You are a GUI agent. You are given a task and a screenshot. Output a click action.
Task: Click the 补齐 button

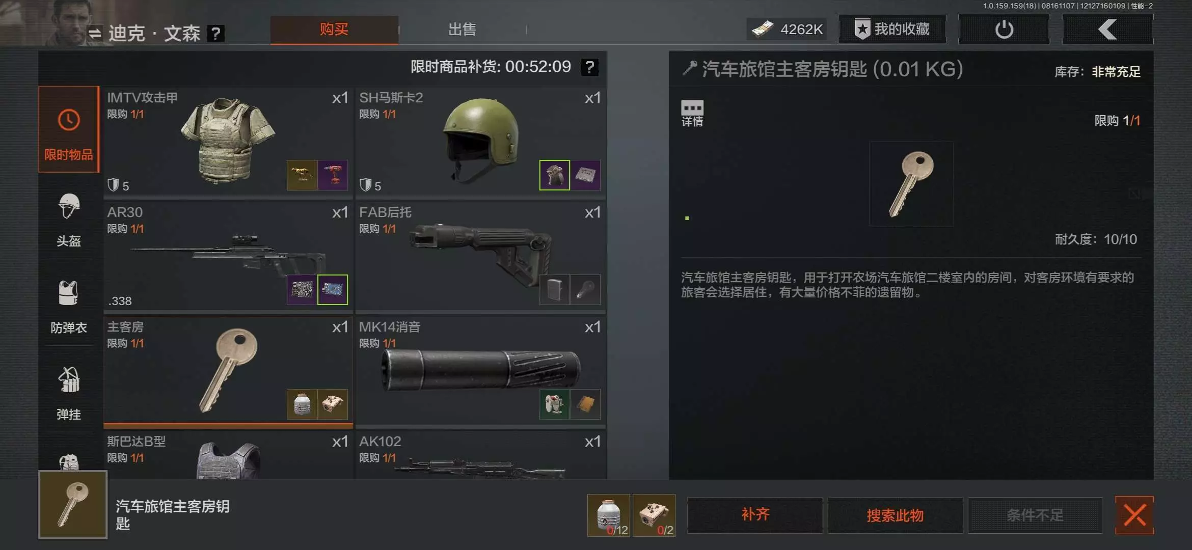tap(755, 515)
